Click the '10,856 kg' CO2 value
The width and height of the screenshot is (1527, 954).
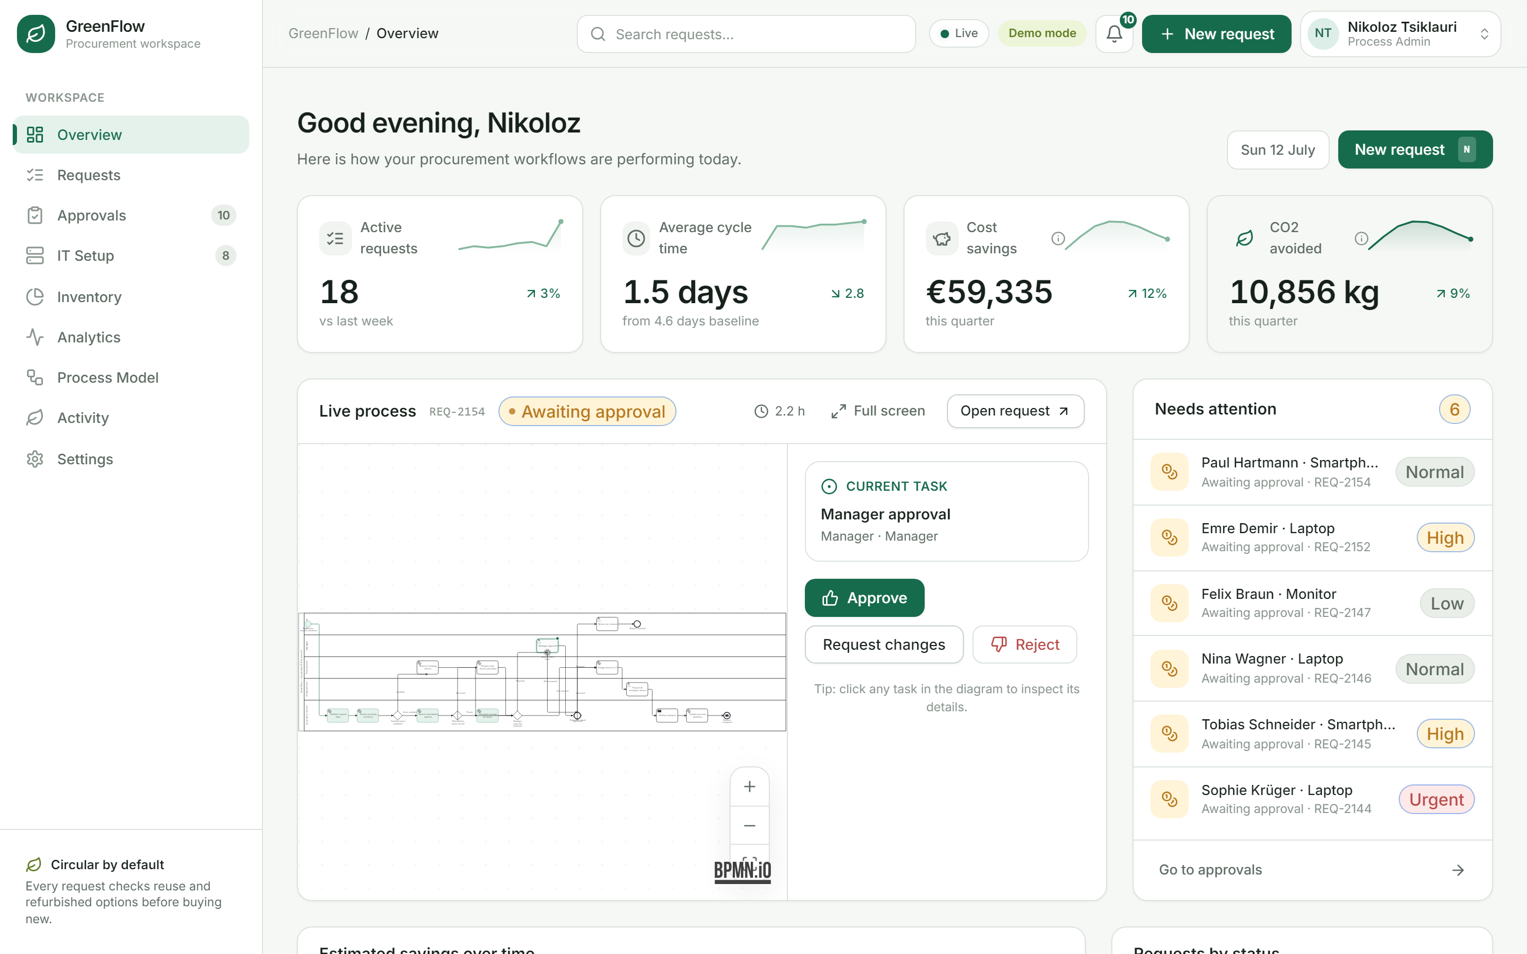[x=1304, y=292]
